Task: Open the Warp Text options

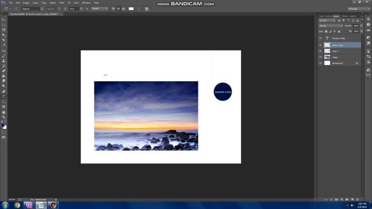Action: pyautogui.click(x=139, y=9)
